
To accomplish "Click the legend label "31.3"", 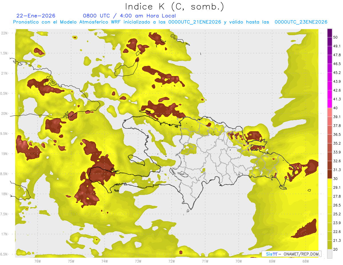I will [337, 170].
